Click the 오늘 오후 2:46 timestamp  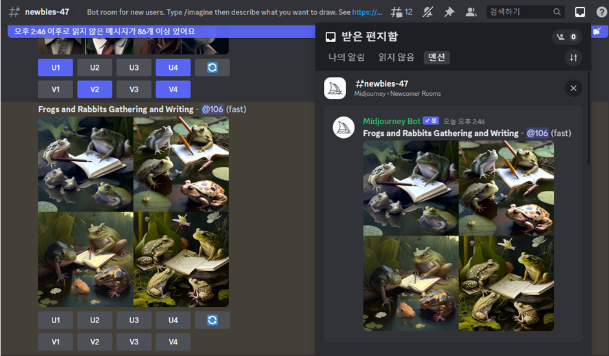click(x=464, y=122)
